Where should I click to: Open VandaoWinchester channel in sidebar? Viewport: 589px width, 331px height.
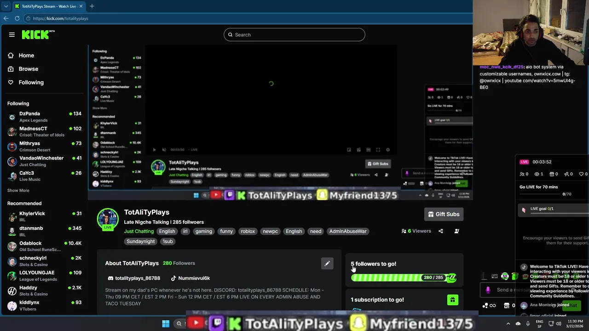pos(44,161)
